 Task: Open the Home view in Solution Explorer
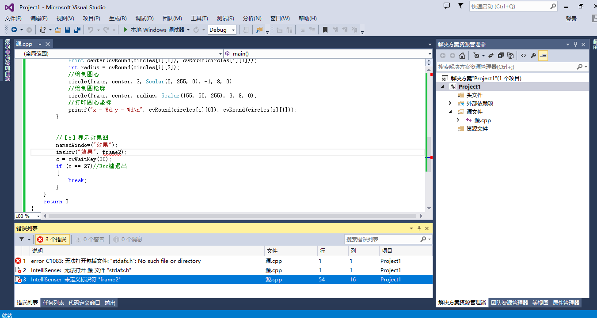pos(462,56)
